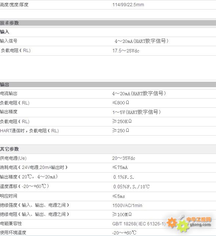Select the 输出 section header bar

pyautogui.click(x=108, y=85)
